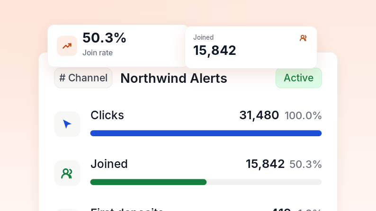Click the 15,842 count in Joined row
This screenshot has height=211, width=376.
265,164
